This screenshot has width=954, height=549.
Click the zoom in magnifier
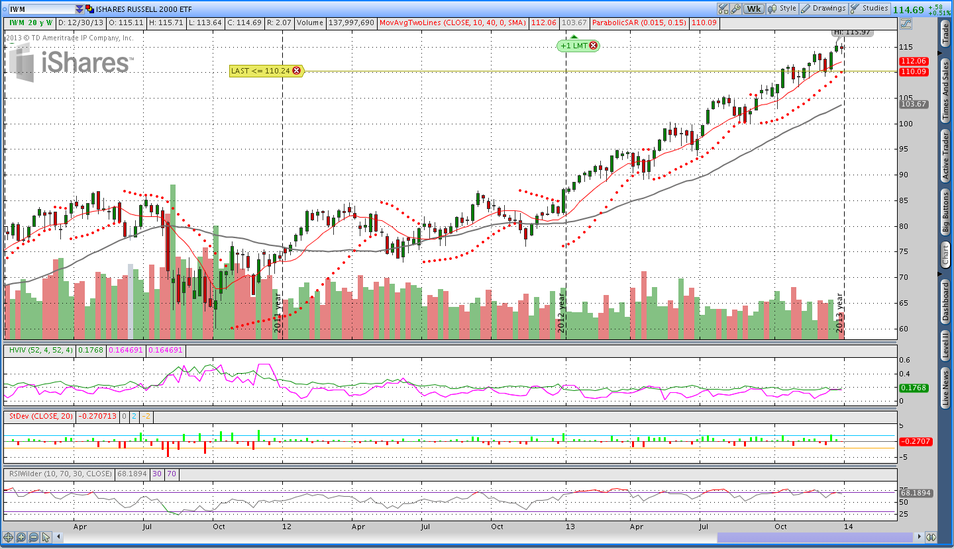tap(21, 537)
